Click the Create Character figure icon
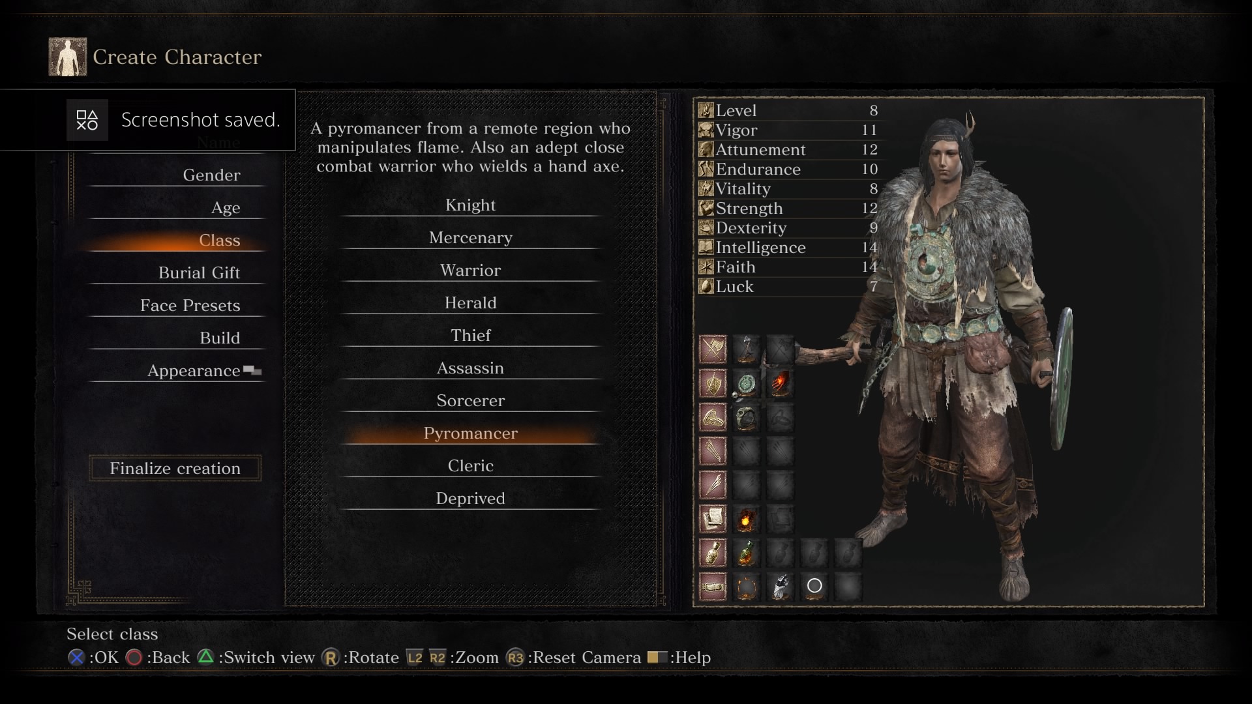The height and width of the screenshot is (704, 1252). point(68,57)
